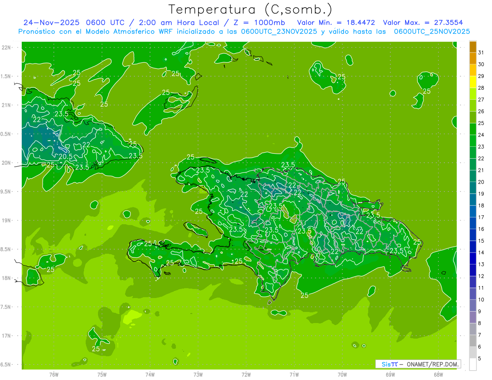Click the "74W" longitude axis label

coord(150,375)
